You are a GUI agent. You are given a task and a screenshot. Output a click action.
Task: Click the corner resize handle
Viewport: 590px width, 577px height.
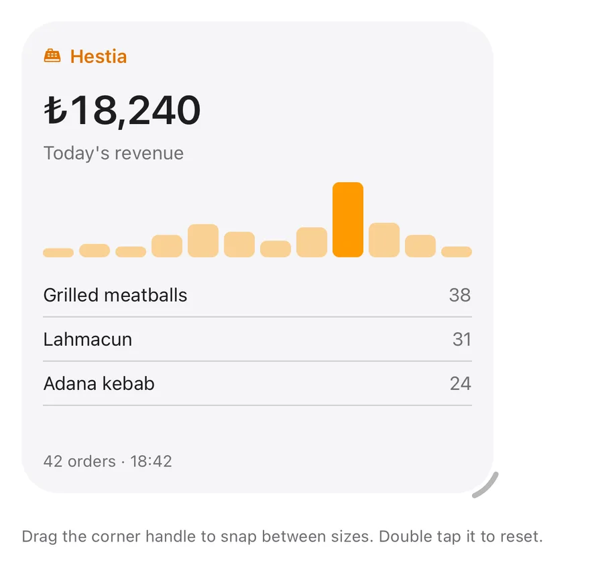pos(486,485)
